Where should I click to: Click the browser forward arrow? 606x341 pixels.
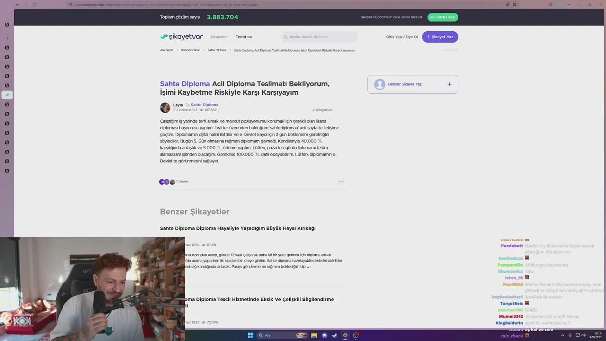coord(26,5)
